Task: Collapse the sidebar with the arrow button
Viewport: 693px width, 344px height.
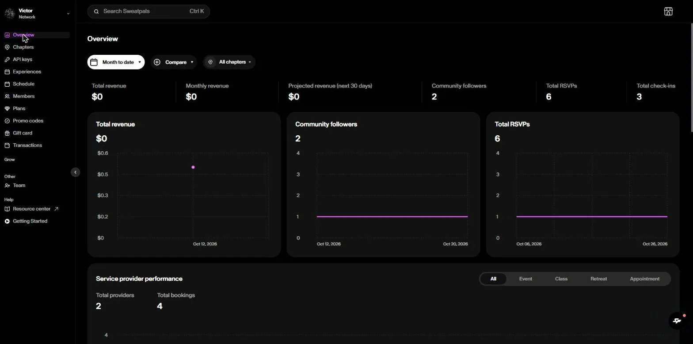Action: click(76, 172)
